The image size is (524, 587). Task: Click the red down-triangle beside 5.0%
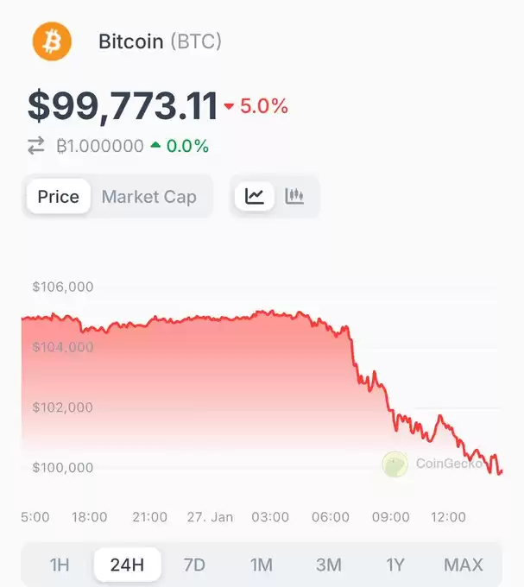(229, 106)
